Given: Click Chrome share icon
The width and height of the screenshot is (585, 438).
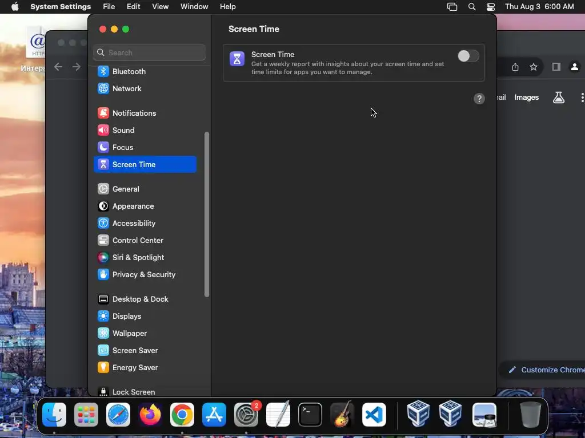Looking at the screenshot, I should click(x=515, y=67).
